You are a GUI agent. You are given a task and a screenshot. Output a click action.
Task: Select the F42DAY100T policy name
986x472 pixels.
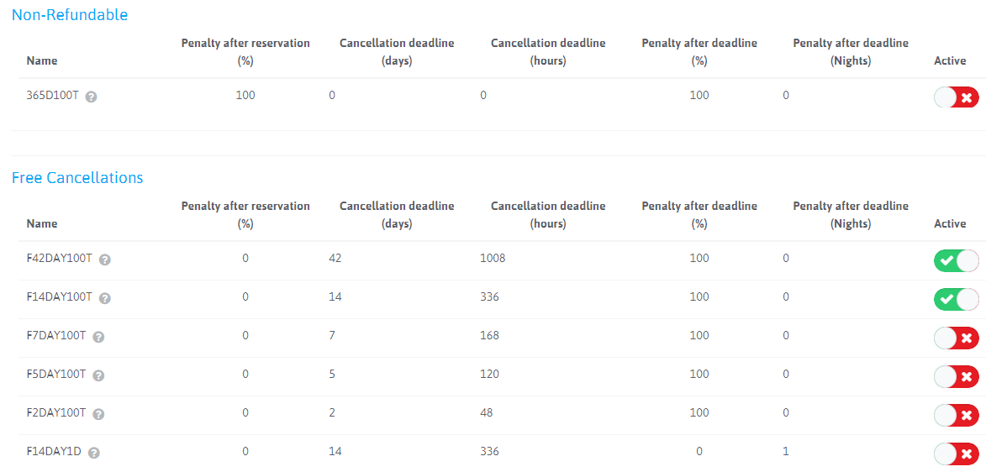pos(60,259)
